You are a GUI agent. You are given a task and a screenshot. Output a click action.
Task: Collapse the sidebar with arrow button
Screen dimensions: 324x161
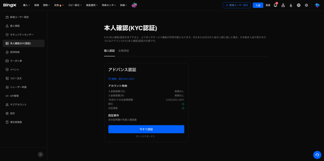pyautogui.click(x=40, y=154)
